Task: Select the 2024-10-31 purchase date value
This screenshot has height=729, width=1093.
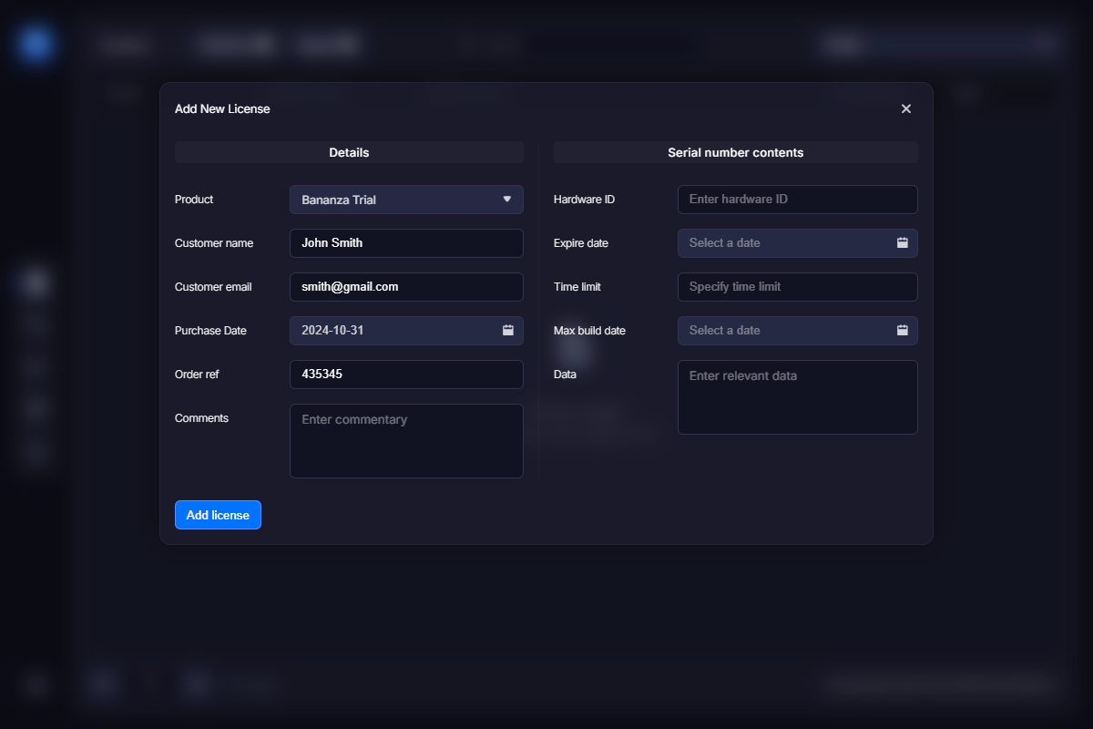Action: pos(332,330)
